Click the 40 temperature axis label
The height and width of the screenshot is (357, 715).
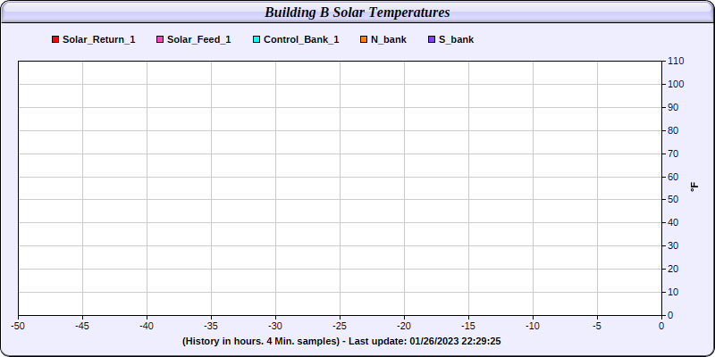pyautogui.click(x=673, y=222)
